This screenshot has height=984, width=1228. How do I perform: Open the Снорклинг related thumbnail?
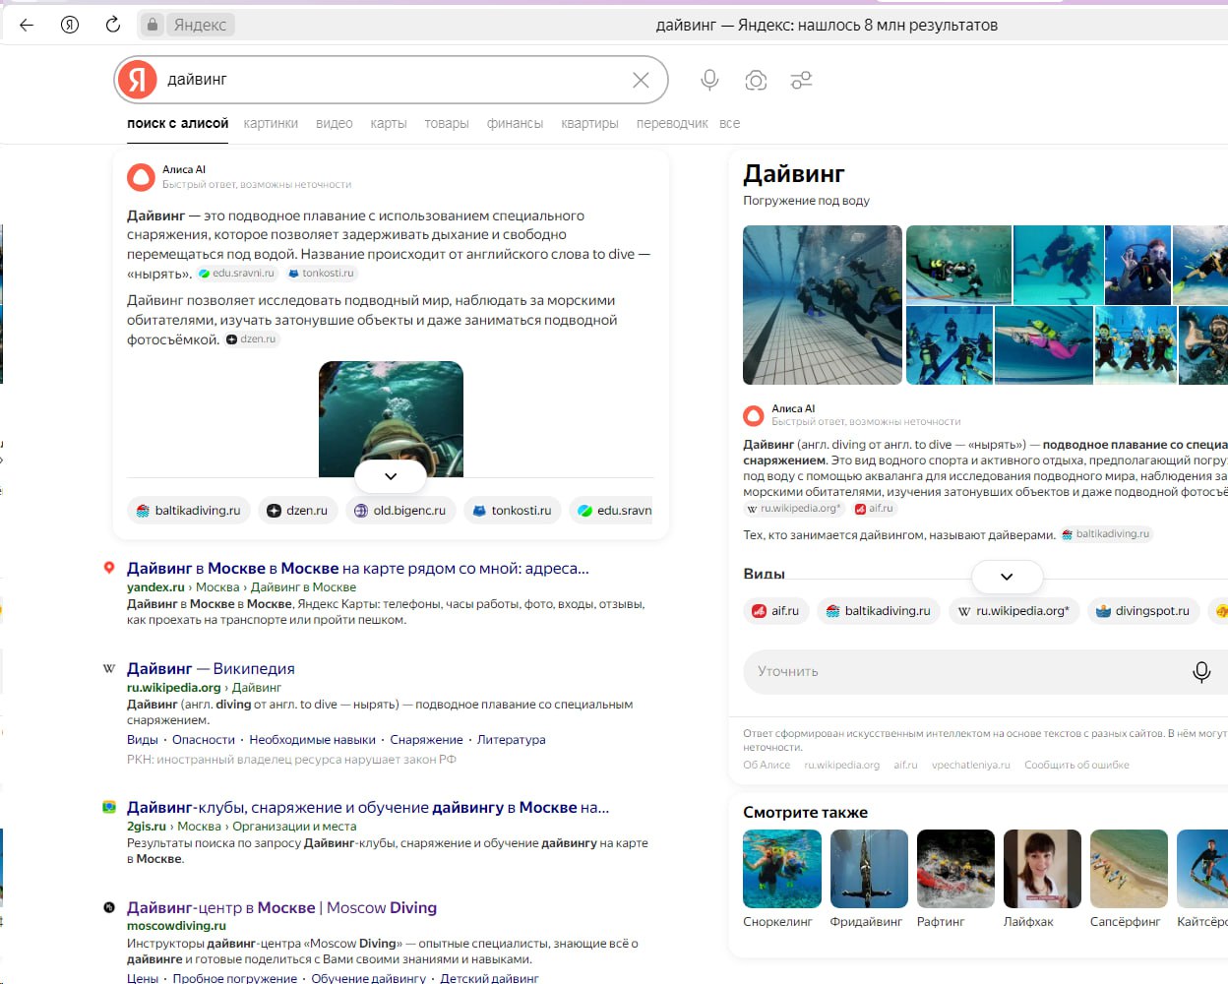(781, 868)
